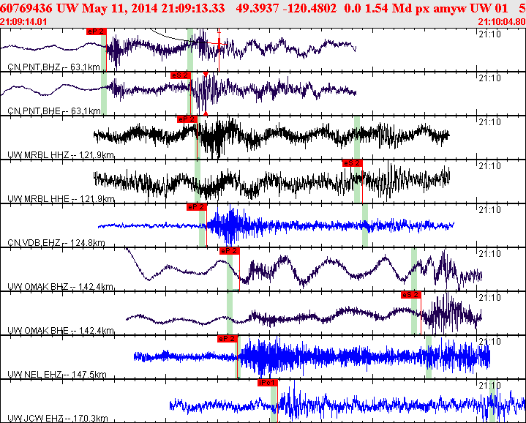Viewport: 526px width, 423px height.
Task: Click the predicted S green bar on UW.NEL.EHZ
Action: pyautogui.click(x=429, y=357)
